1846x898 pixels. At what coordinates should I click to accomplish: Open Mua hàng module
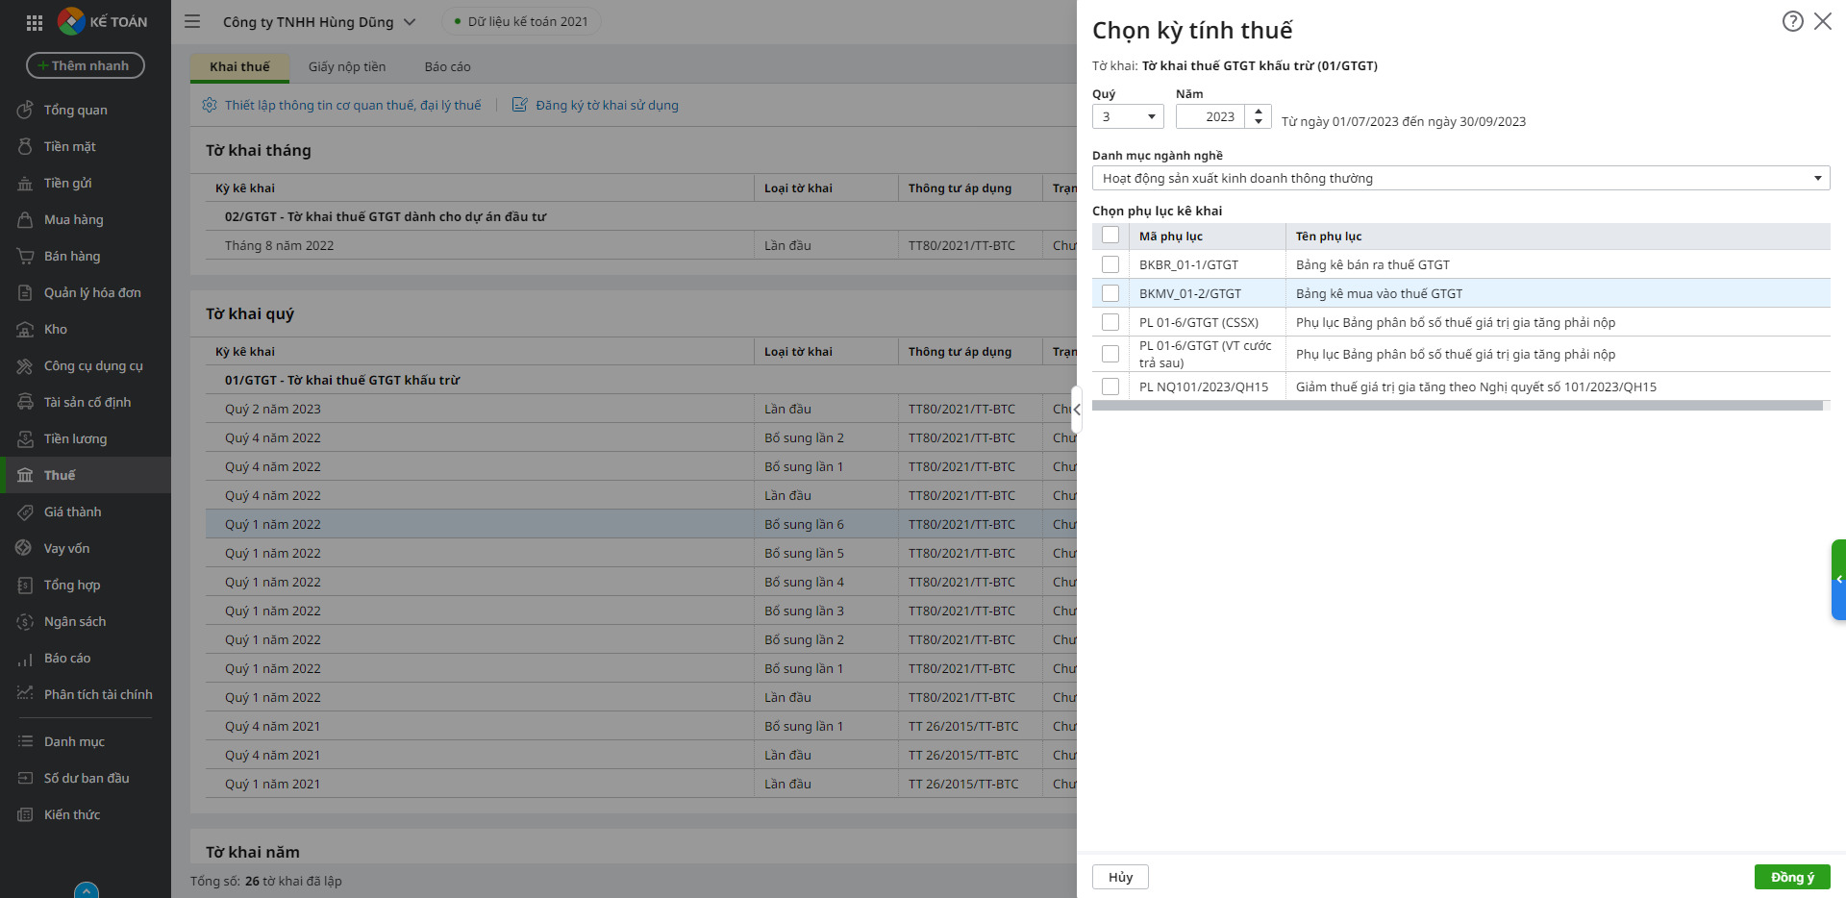tap(86, 219)
